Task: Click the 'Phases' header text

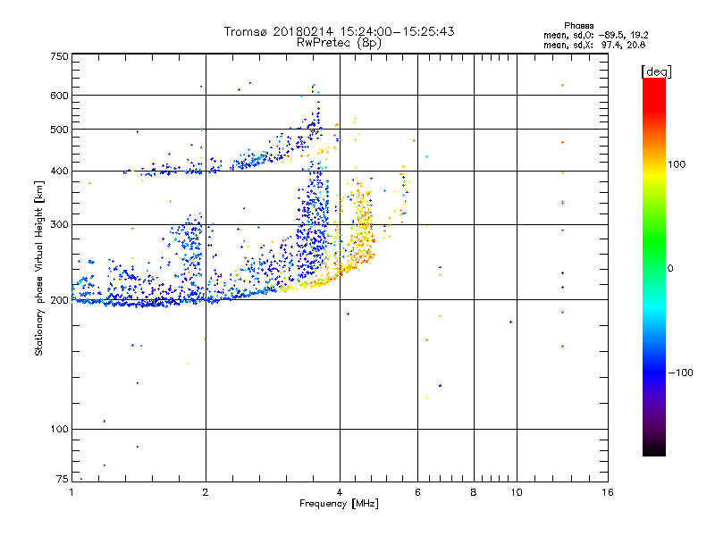Action: (578, 26)
